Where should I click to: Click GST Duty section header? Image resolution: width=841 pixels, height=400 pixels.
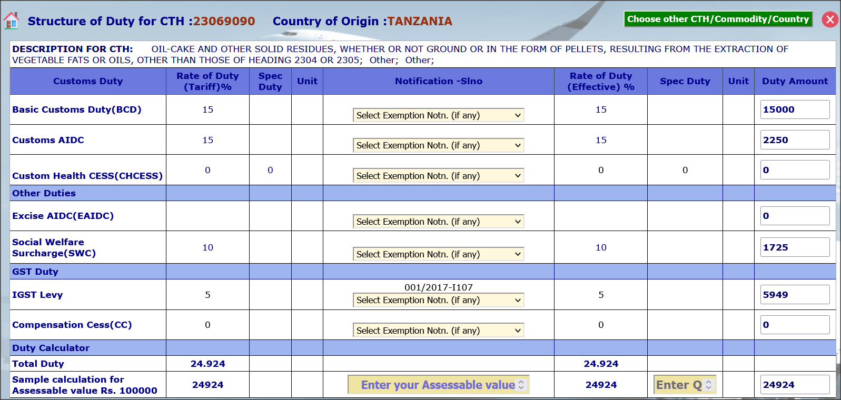click(x=35, y=272)
